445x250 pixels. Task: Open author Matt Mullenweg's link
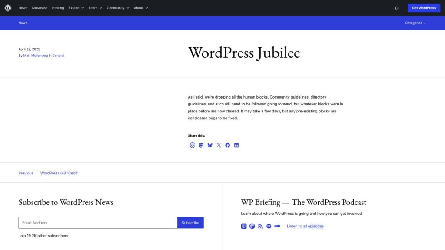36,56
